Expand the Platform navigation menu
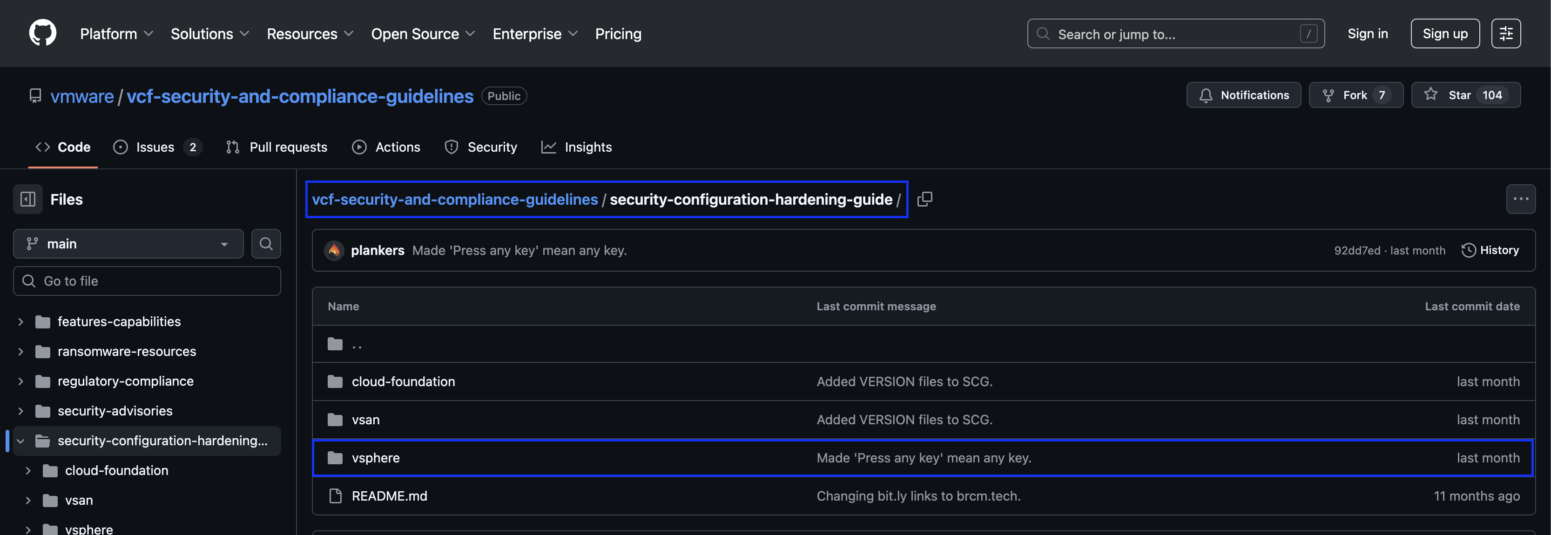This screenshot has height=535, width=1551. (x=116, y=33)
